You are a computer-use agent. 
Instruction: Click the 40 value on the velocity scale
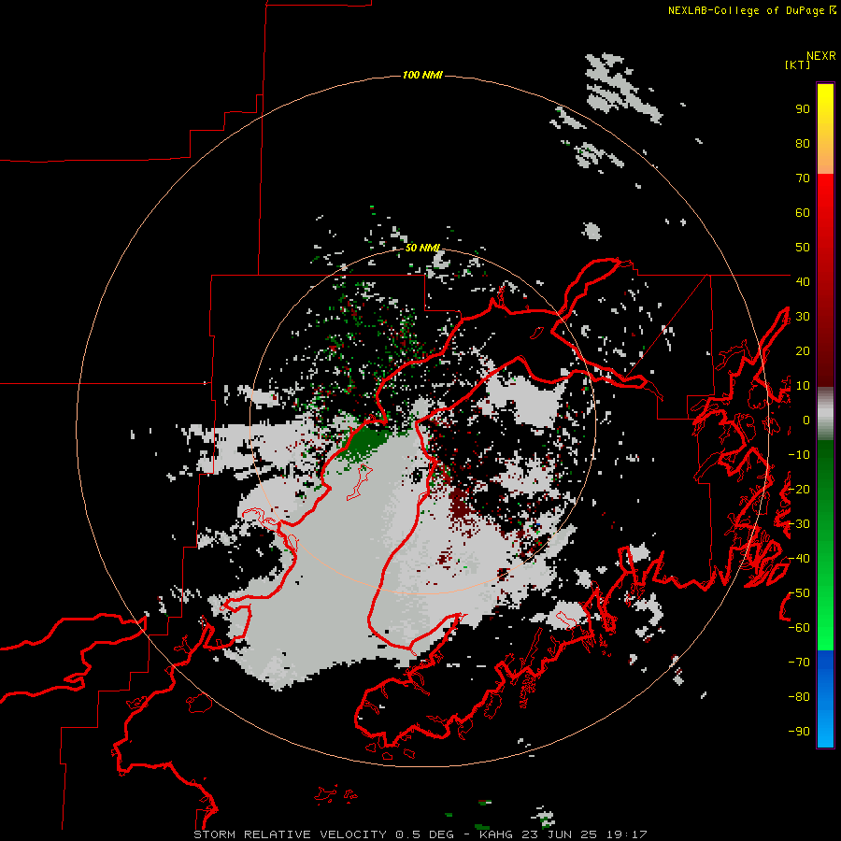(x=803, y=281)
